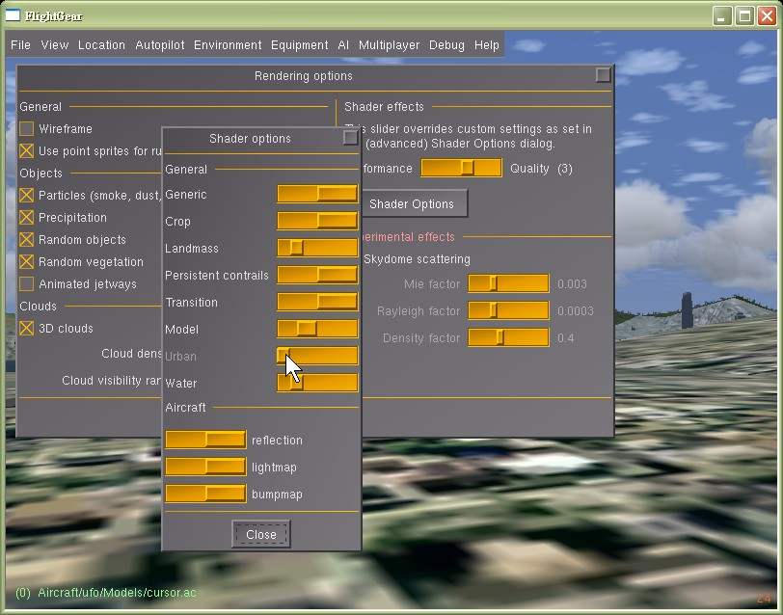783x615 pixels.
Task: Open the Help menu
Action: [487, 45]
